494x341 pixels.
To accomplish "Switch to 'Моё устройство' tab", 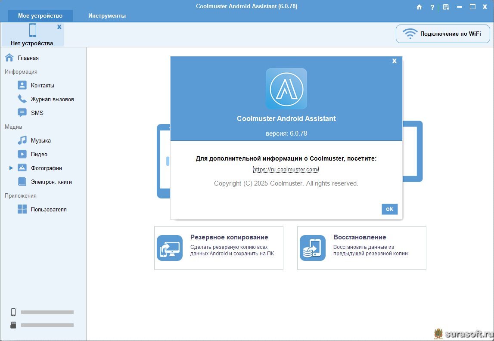I will (40, 15).
